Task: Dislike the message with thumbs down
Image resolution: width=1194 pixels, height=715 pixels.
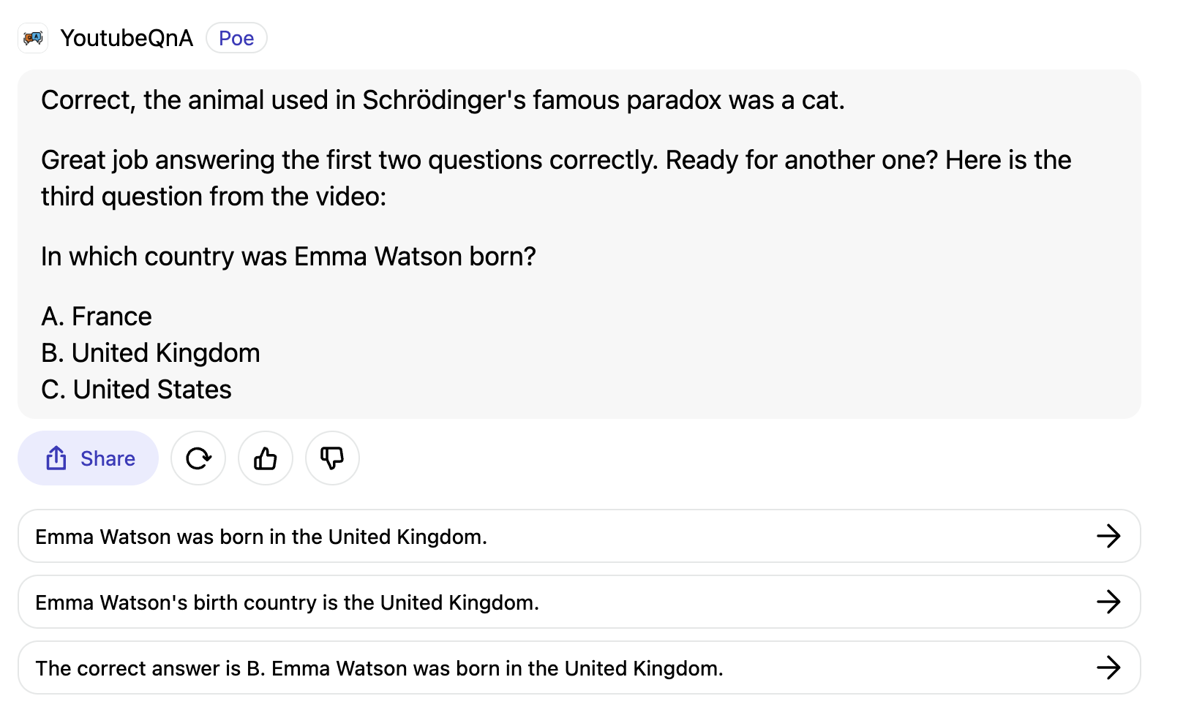Action: click(332, 458)
